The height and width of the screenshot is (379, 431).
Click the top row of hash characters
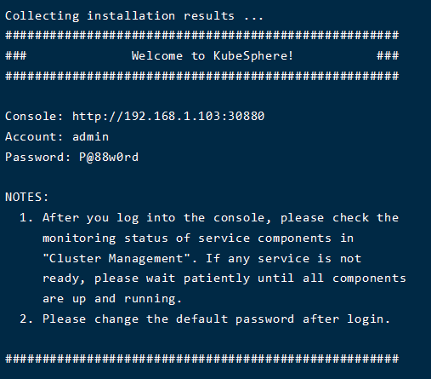(x=202, y=35)
